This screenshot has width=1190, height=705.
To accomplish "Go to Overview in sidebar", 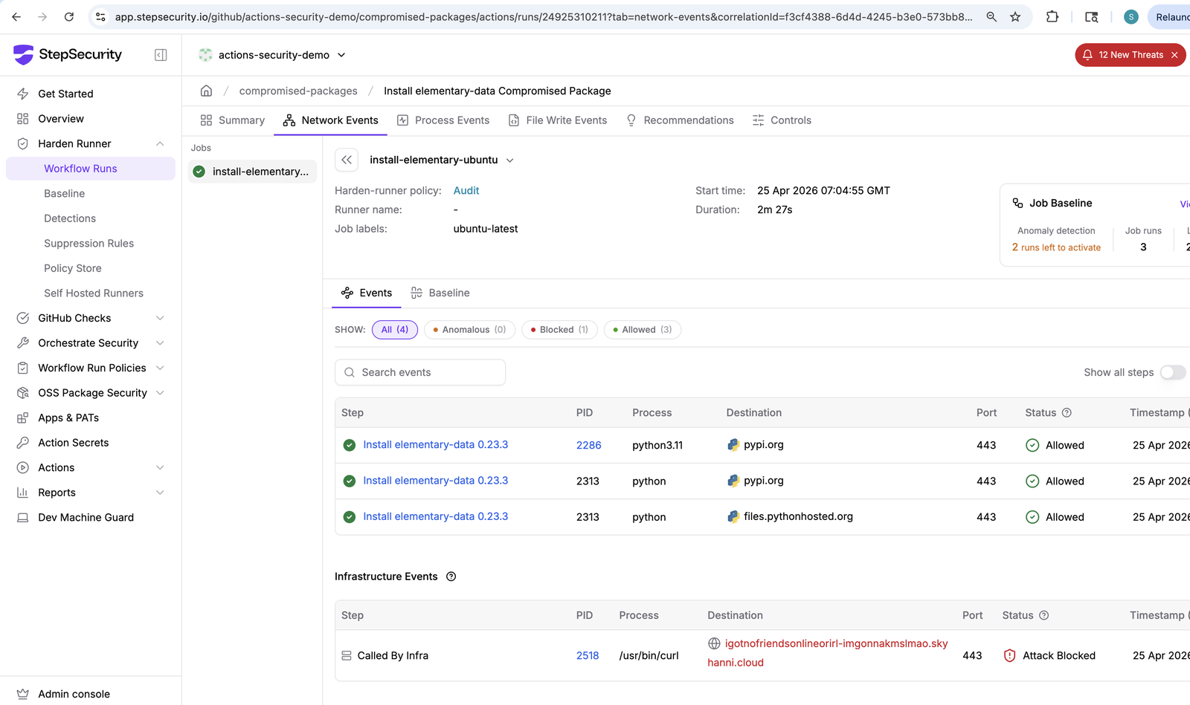I will click(x=61, y=119).
